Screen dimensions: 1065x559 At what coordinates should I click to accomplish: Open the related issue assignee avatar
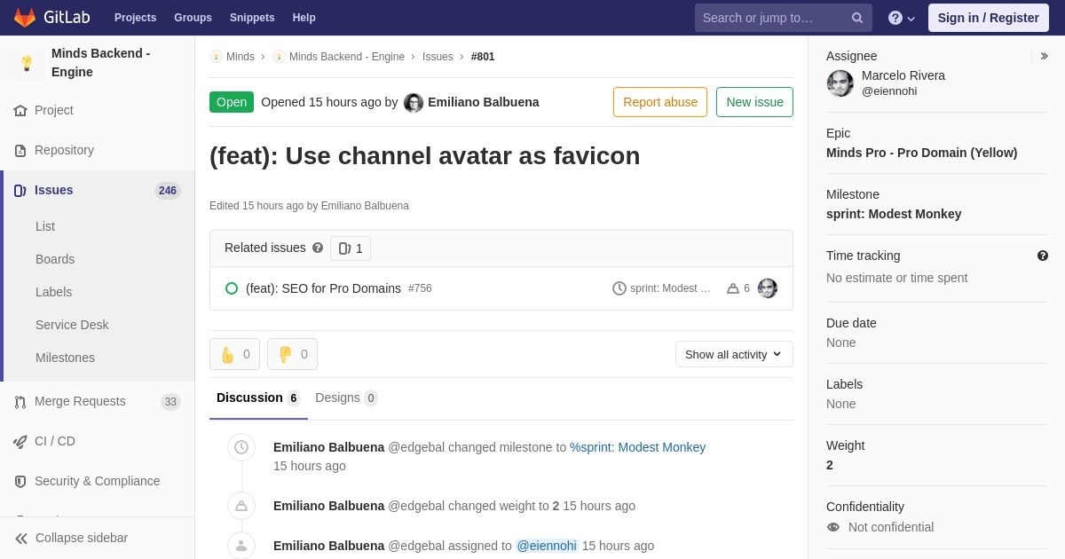768,288
